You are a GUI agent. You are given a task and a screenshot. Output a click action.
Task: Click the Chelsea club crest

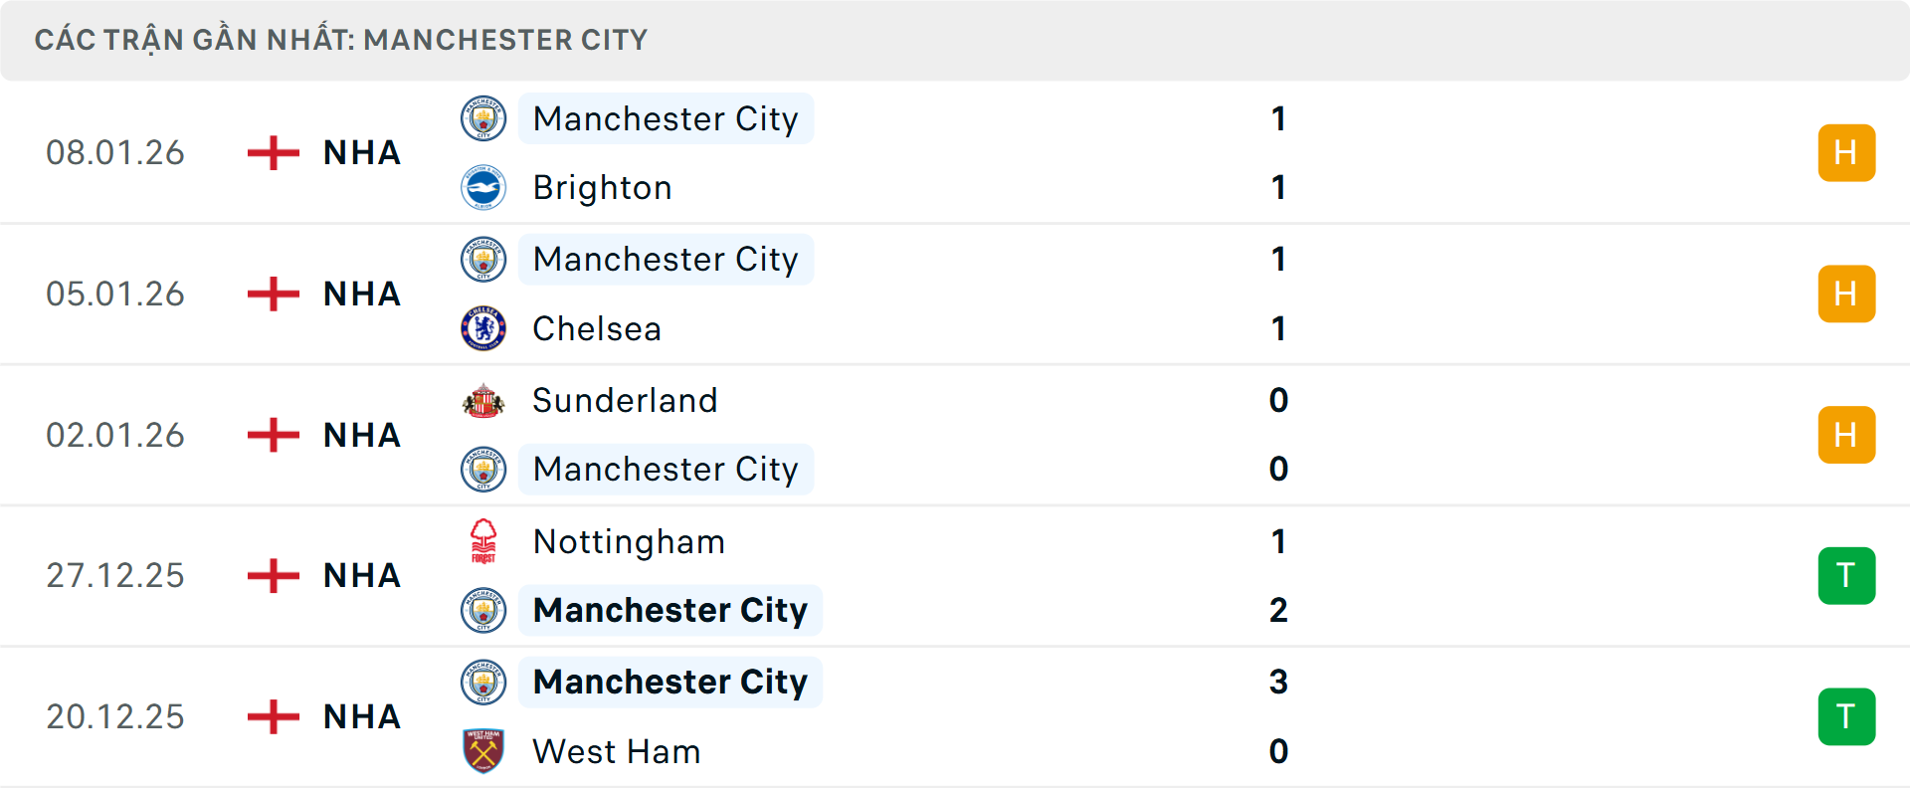point(483,328)
